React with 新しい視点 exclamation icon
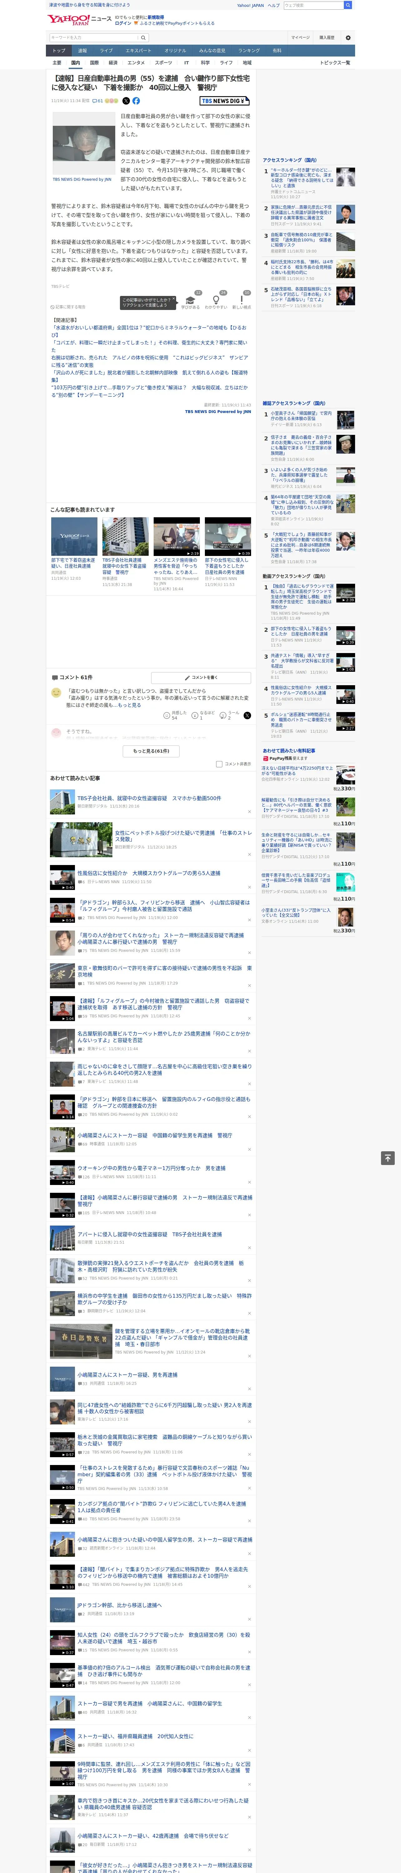401x1873 pixels. coord(242,300)
